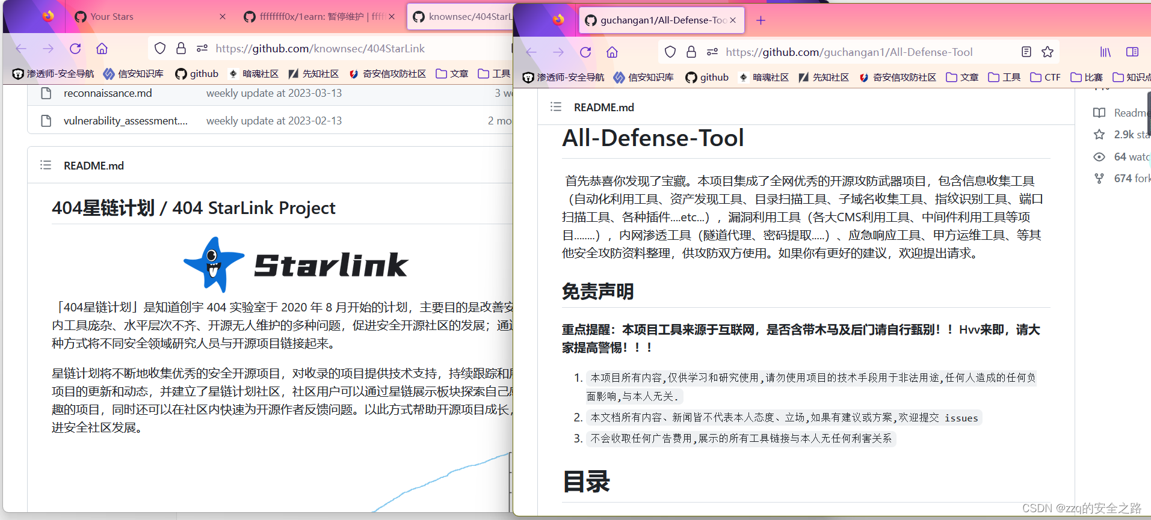Screen dimensions: 1151x520
Task: Open 先知社区 bookmark in front window
Action: tap(824, 78)
